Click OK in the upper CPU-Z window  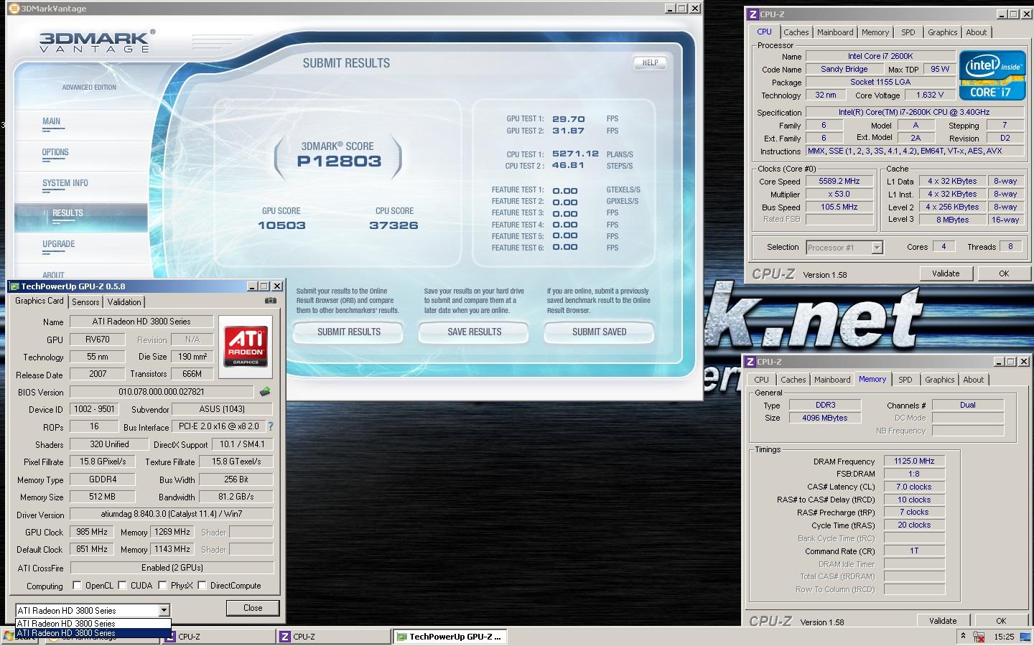point(1004,273)
